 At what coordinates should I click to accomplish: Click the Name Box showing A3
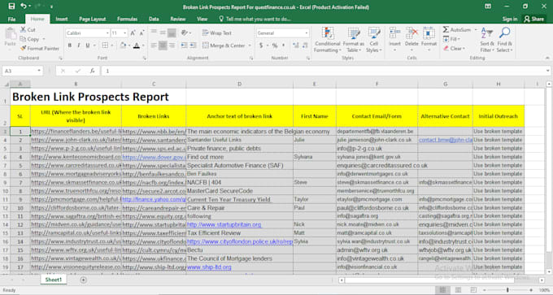click(x=23, y=71)
